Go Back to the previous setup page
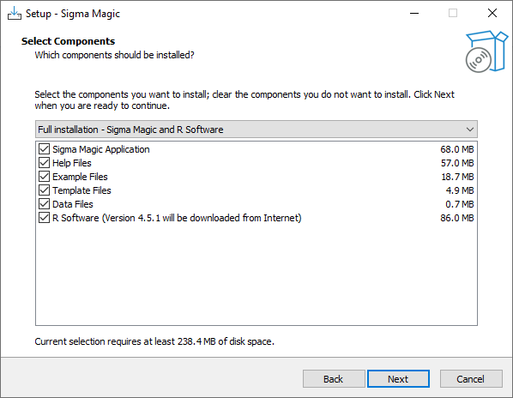Image resolution: width=513 pixels, height=398 pixels. pos(334,379)
